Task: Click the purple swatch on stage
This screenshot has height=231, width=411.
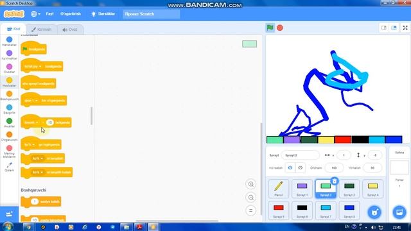Action: click(292, 140)
